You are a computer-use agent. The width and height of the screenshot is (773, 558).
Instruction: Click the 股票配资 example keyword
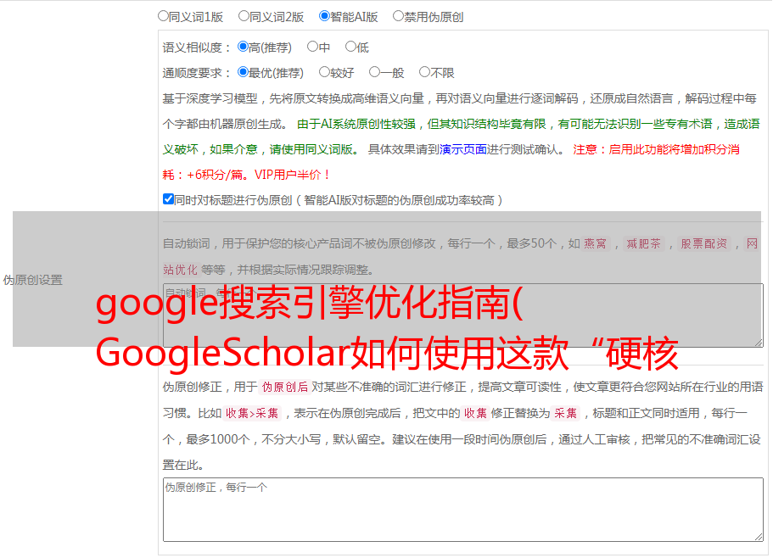[704, 243]
